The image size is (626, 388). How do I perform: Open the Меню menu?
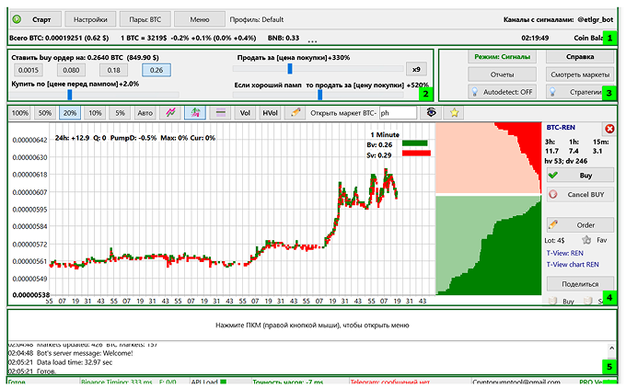click(x=199, y=18)
